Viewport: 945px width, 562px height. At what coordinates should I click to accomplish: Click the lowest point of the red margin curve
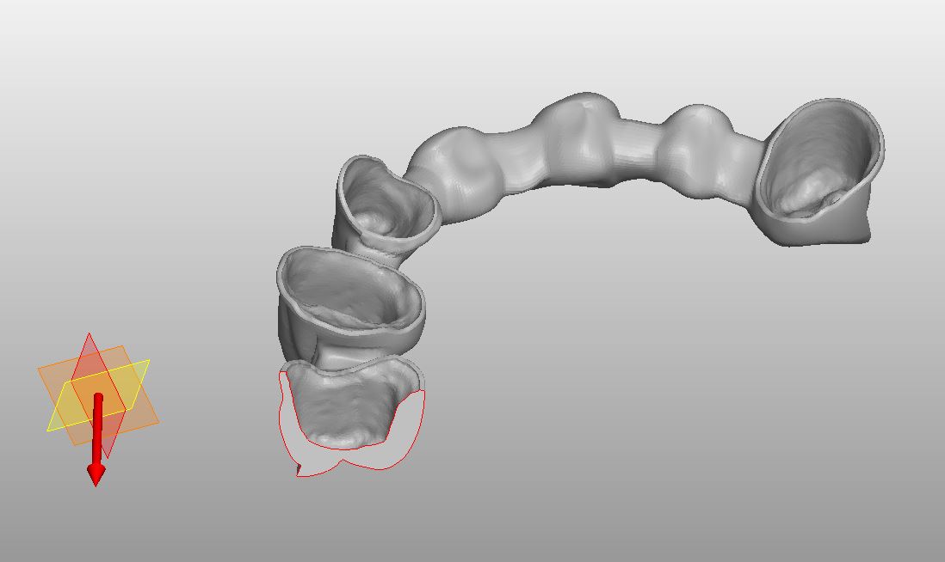click(301, 477)
